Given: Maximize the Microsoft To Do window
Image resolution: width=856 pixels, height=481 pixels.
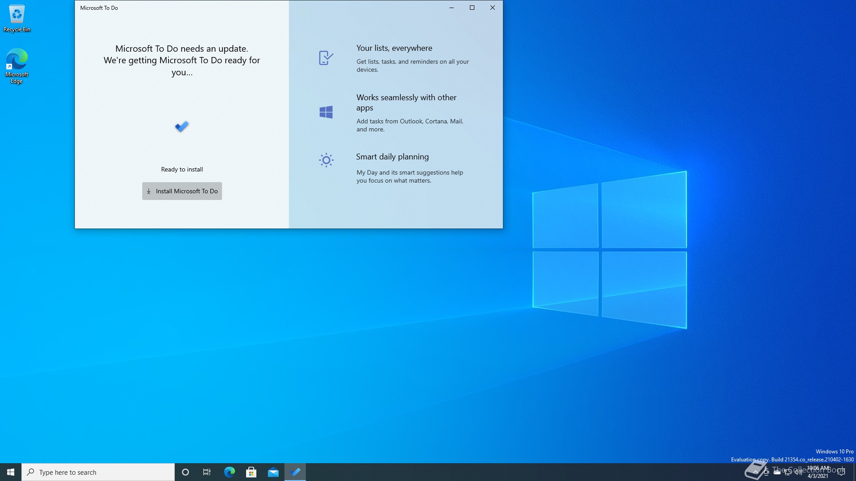Looking at the screenshot, I should pos(472,8).
